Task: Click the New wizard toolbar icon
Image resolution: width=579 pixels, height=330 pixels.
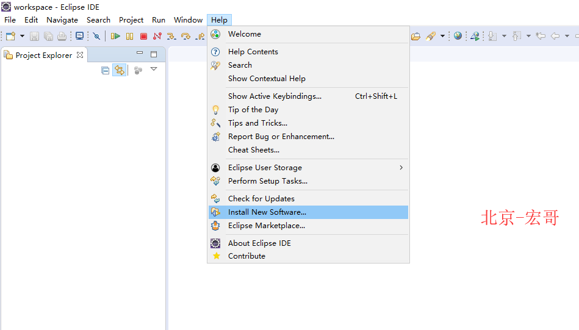Action: tap(11, 36)
